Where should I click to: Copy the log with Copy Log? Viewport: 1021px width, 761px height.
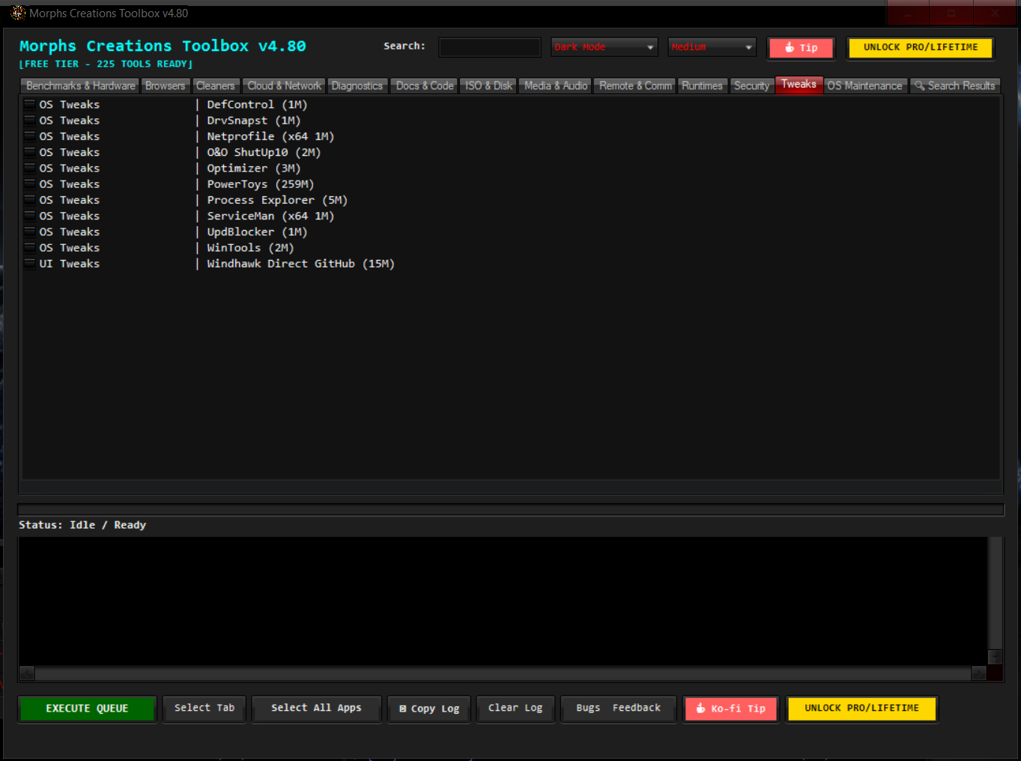(429, 709)
